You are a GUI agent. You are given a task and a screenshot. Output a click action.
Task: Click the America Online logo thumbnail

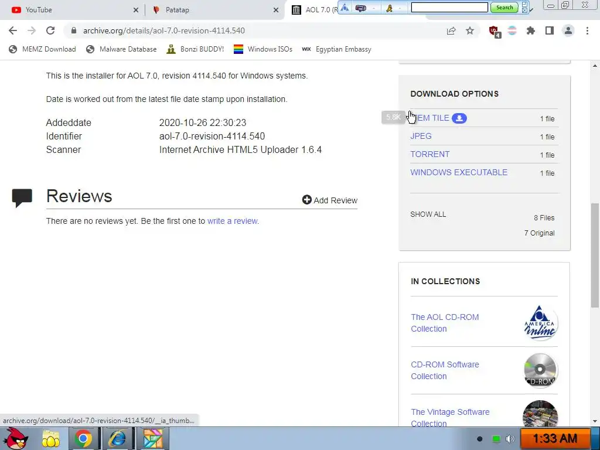(540, 323)
